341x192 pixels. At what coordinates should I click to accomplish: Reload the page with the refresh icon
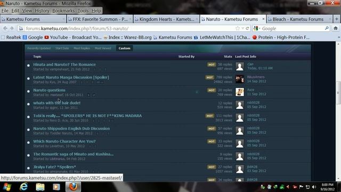tap(247, 28)
